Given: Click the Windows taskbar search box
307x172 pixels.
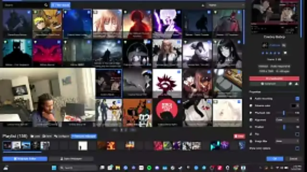Looking at the screenshot, I should click(78, 168).
